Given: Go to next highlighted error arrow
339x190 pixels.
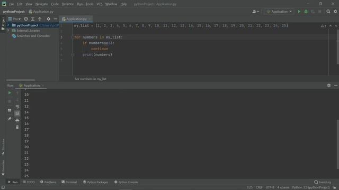Looking at the screenshot, I should [x=336, y=26].
